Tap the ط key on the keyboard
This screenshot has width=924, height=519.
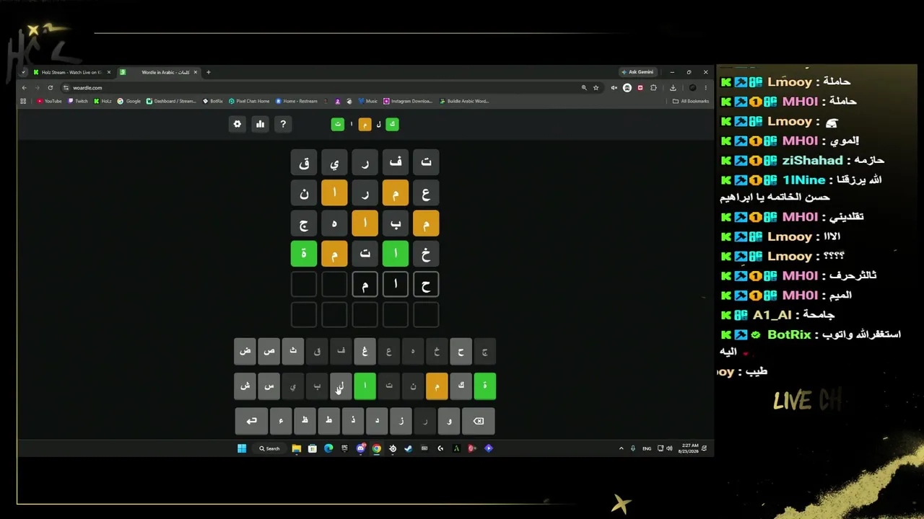pos(328,421)
